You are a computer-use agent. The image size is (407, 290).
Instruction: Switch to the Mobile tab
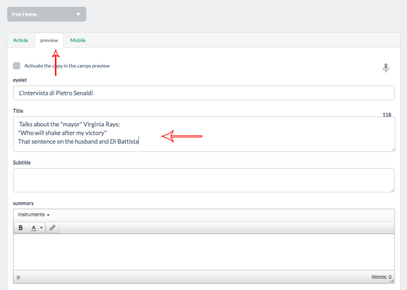78,40
